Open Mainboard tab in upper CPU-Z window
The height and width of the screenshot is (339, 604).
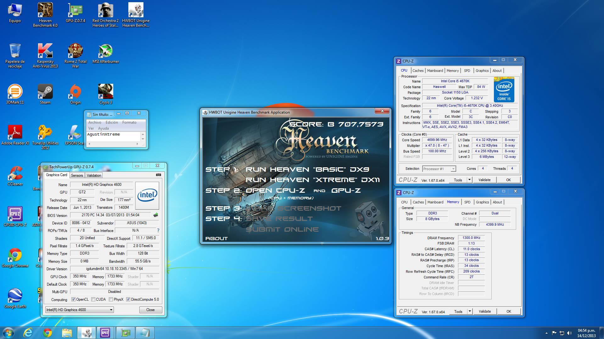(435, 71)
